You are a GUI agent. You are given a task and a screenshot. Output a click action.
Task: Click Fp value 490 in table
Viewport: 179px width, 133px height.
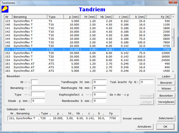167,64
